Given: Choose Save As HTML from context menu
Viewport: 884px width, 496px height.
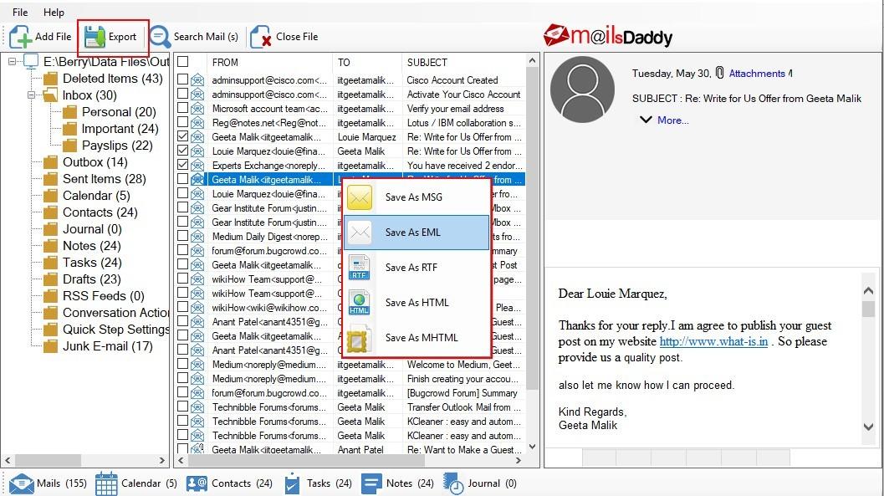Looking at the screenshot, I should pos(416,303).
